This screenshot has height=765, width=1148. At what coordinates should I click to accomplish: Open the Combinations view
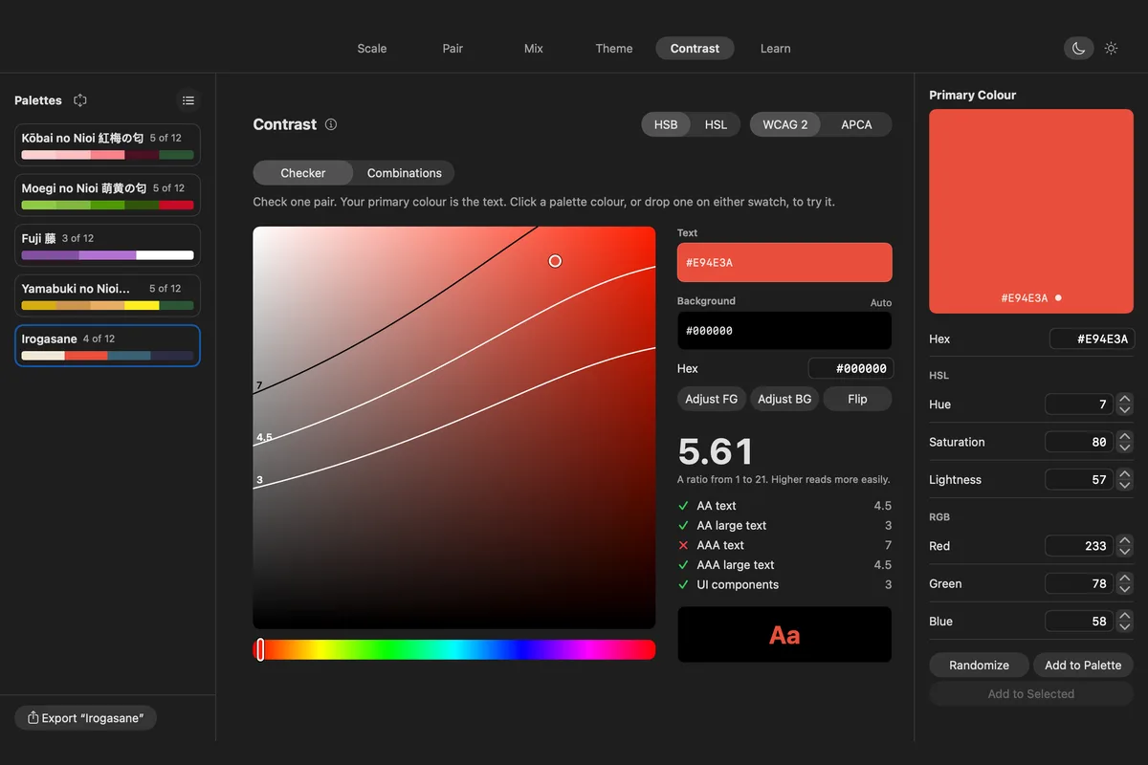405,173
